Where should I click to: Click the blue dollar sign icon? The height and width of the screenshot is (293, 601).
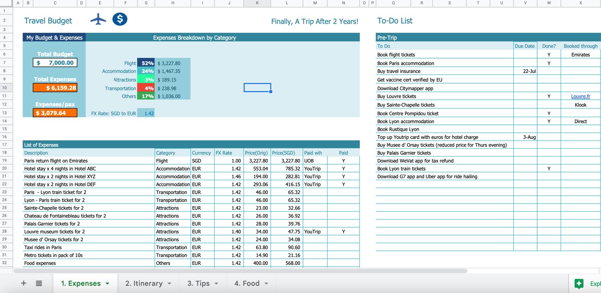120,19
